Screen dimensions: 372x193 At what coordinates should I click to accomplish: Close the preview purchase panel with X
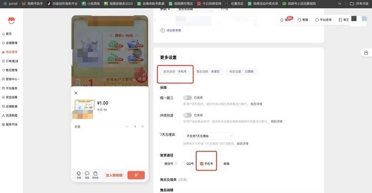point(76,93)
